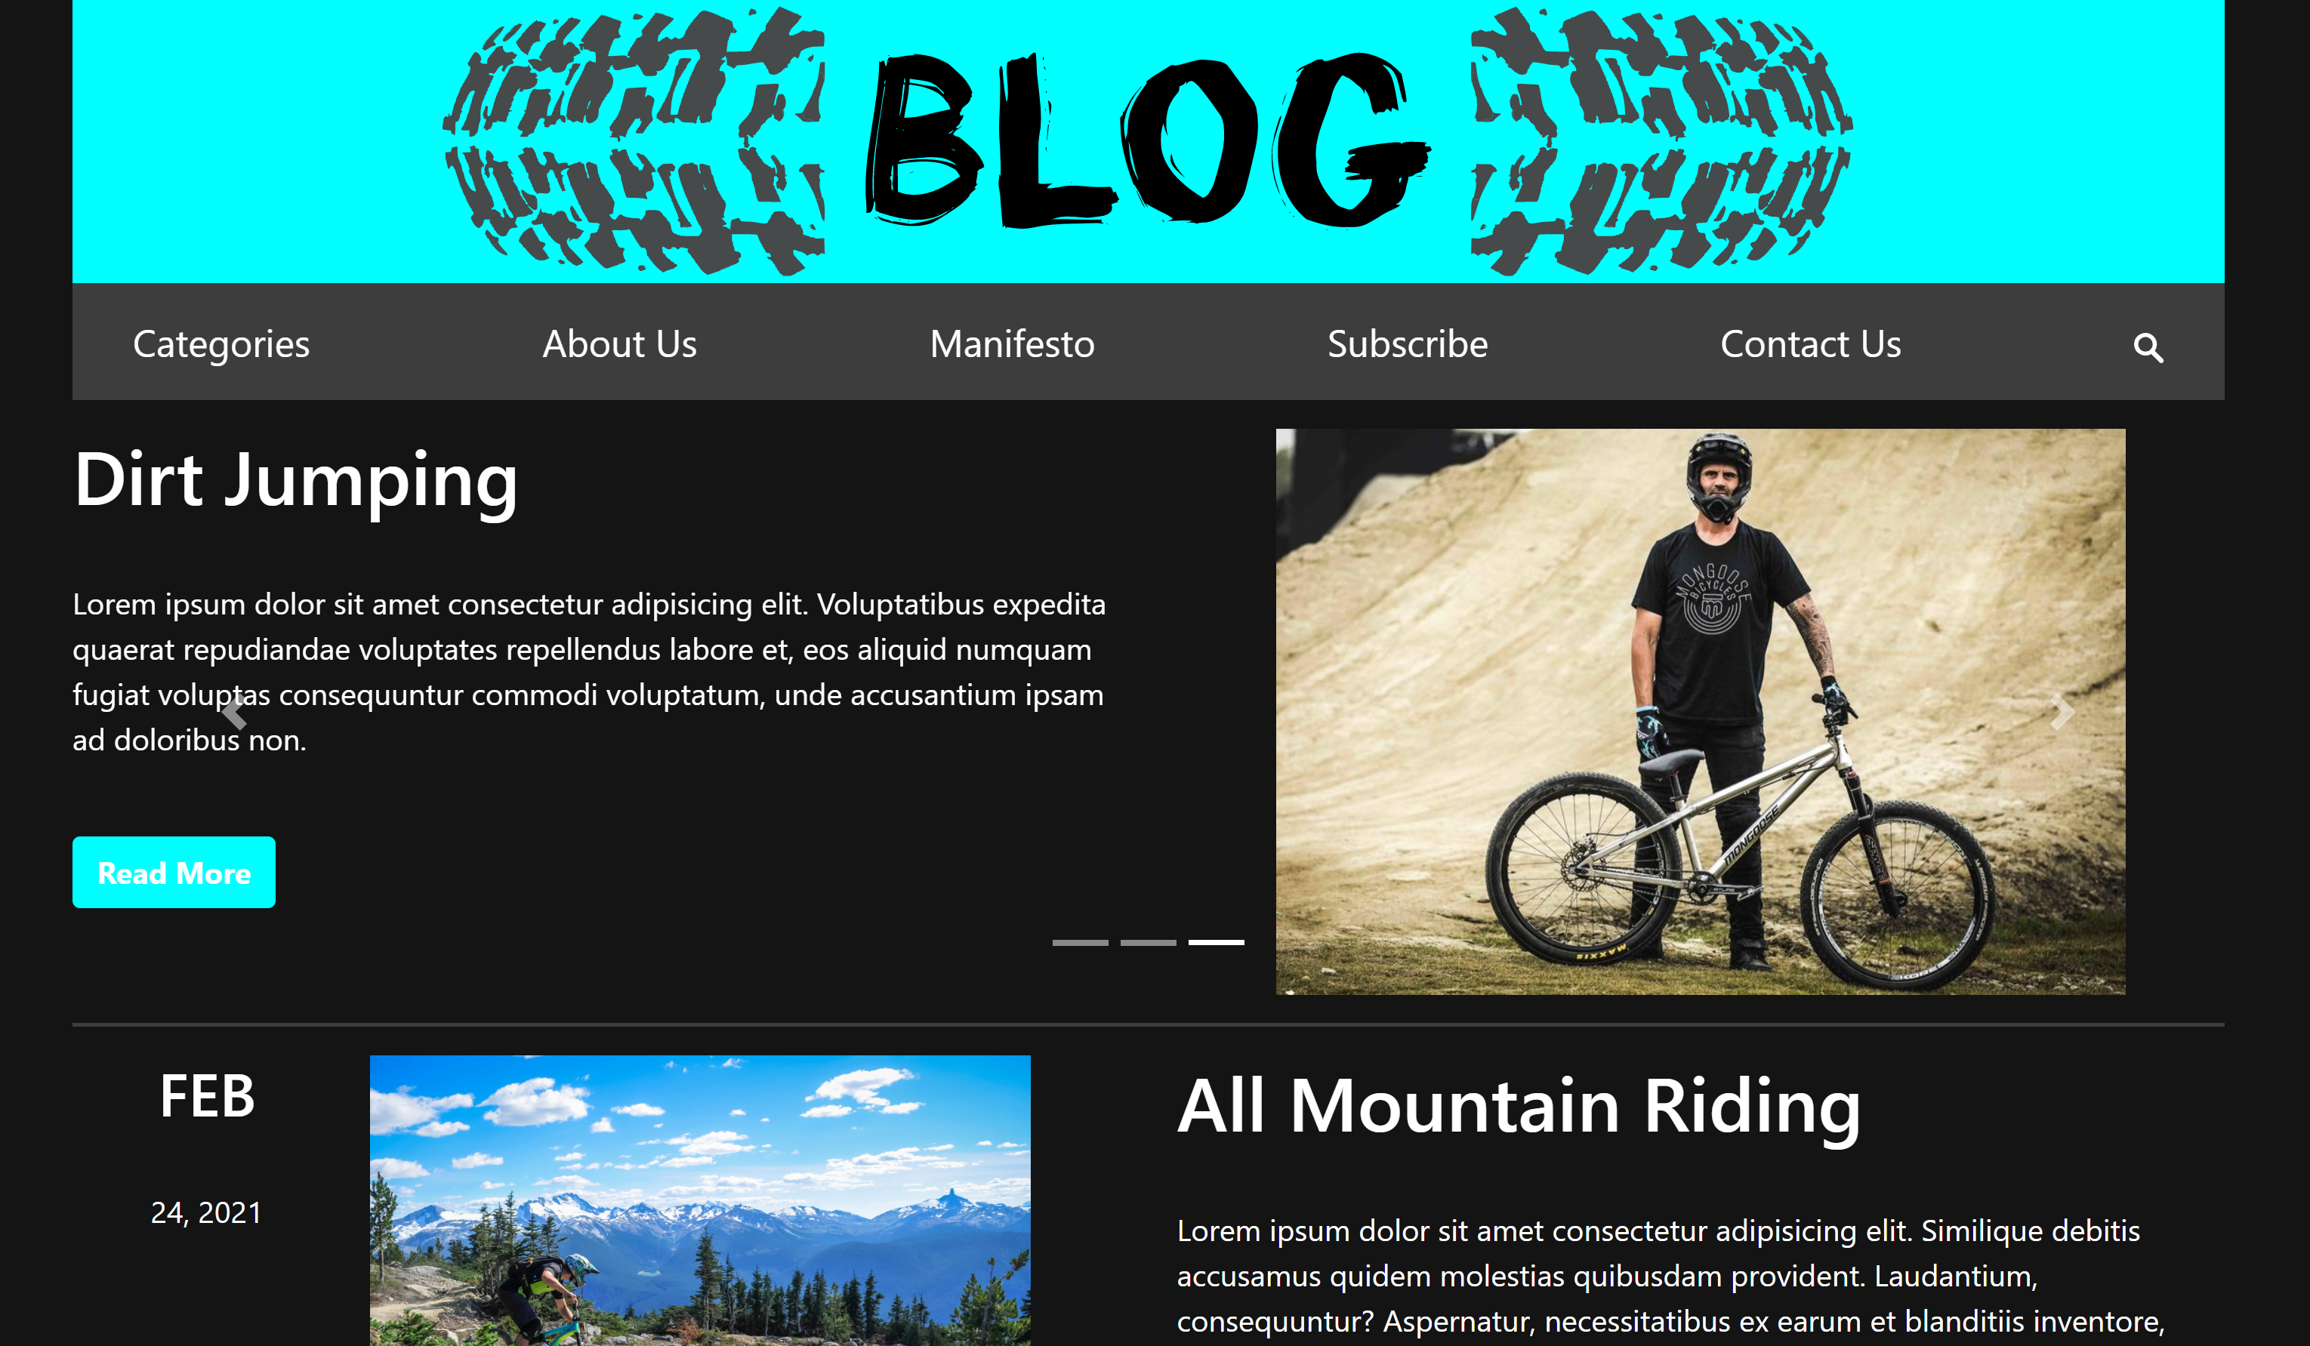Go to the Subscribe page
Screen dimensions: 2310x1346
click(1407, 344)
